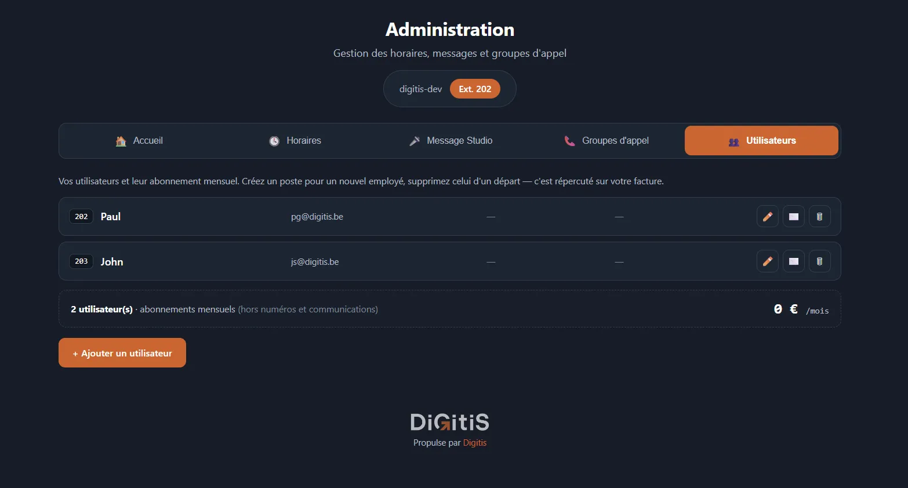Send email to Paul via envelope icon
The height and width of the screenshot is (488, 908).
click(x=793, y=217)
